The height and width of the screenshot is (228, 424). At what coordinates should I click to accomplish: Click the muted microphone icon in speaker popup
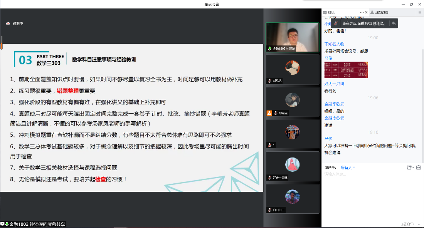pos(335,23)
